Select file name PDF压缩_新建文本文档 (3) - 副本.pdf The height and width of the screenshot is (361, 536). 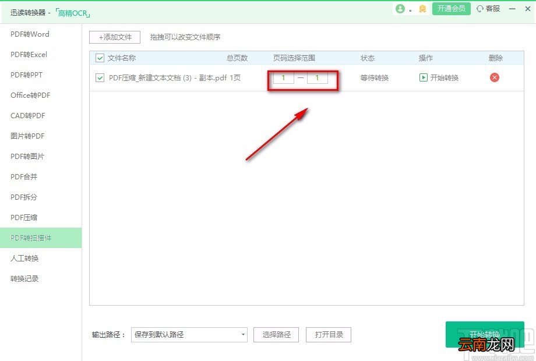click(x=168, y=78)
